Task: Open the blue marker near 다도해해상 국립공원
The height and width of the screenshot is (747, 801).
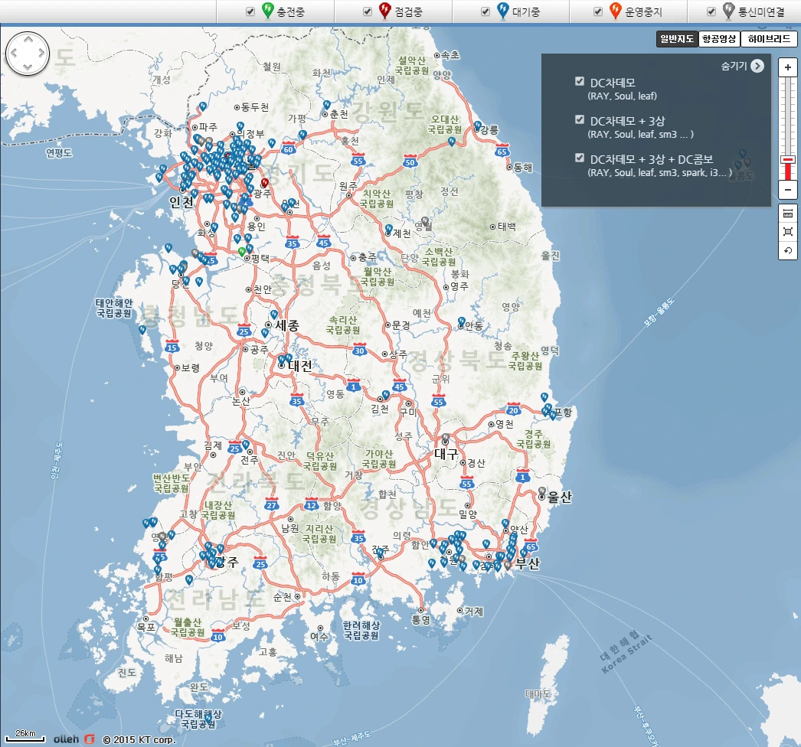Action: click(208, 719)
